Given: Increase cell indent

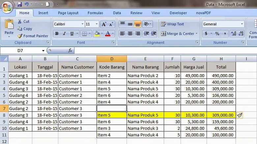Looking at the screenshot, I should 154,34.
